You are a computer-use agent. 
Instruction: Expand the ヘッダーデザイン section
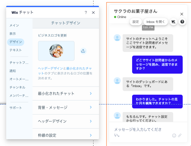(x=66, y=121)
